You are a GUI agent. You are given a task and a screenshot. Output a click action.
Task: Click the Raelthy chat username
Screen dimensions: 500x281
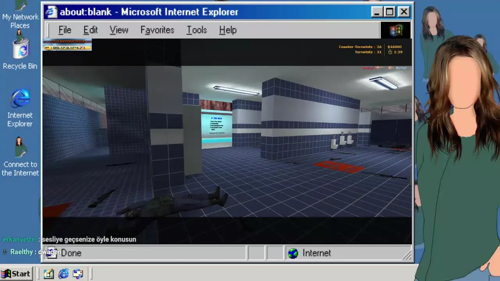coord(21,252)
